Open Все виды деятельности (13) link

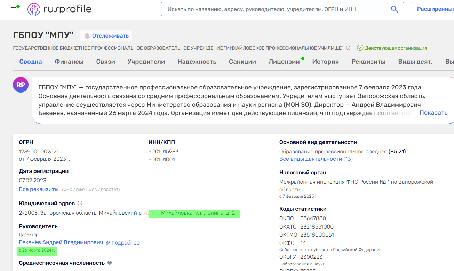coord(316,159)
